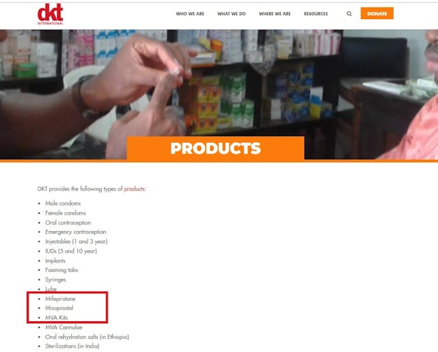438x352 pixels.
Task: Open the search magnifier icon
Action: click(349, 14)
